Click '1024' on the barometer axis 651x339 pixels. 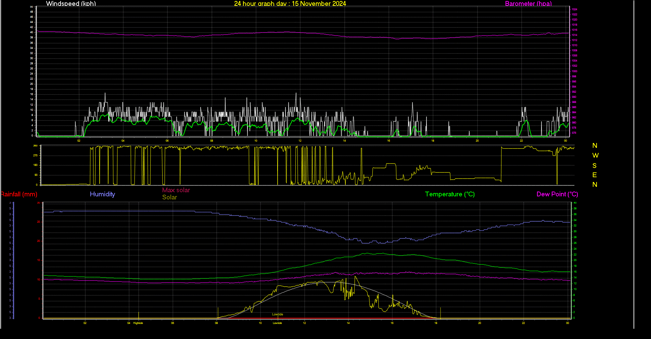tap(574, 9)
